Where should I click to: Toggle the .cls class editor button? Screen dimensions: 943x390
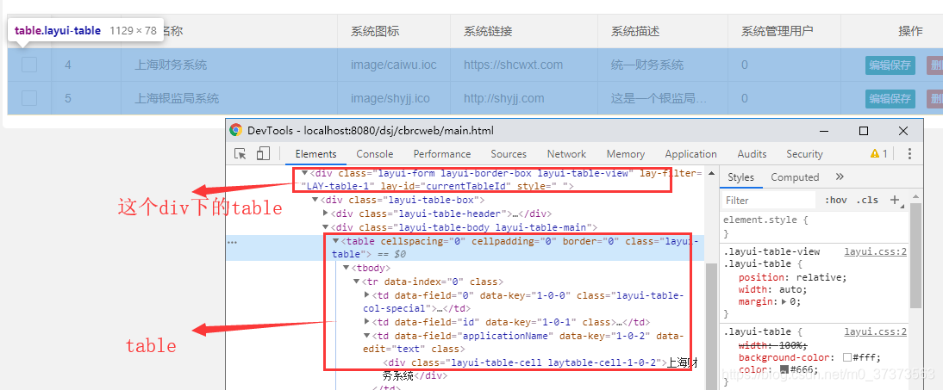click(x=868, y=200)
